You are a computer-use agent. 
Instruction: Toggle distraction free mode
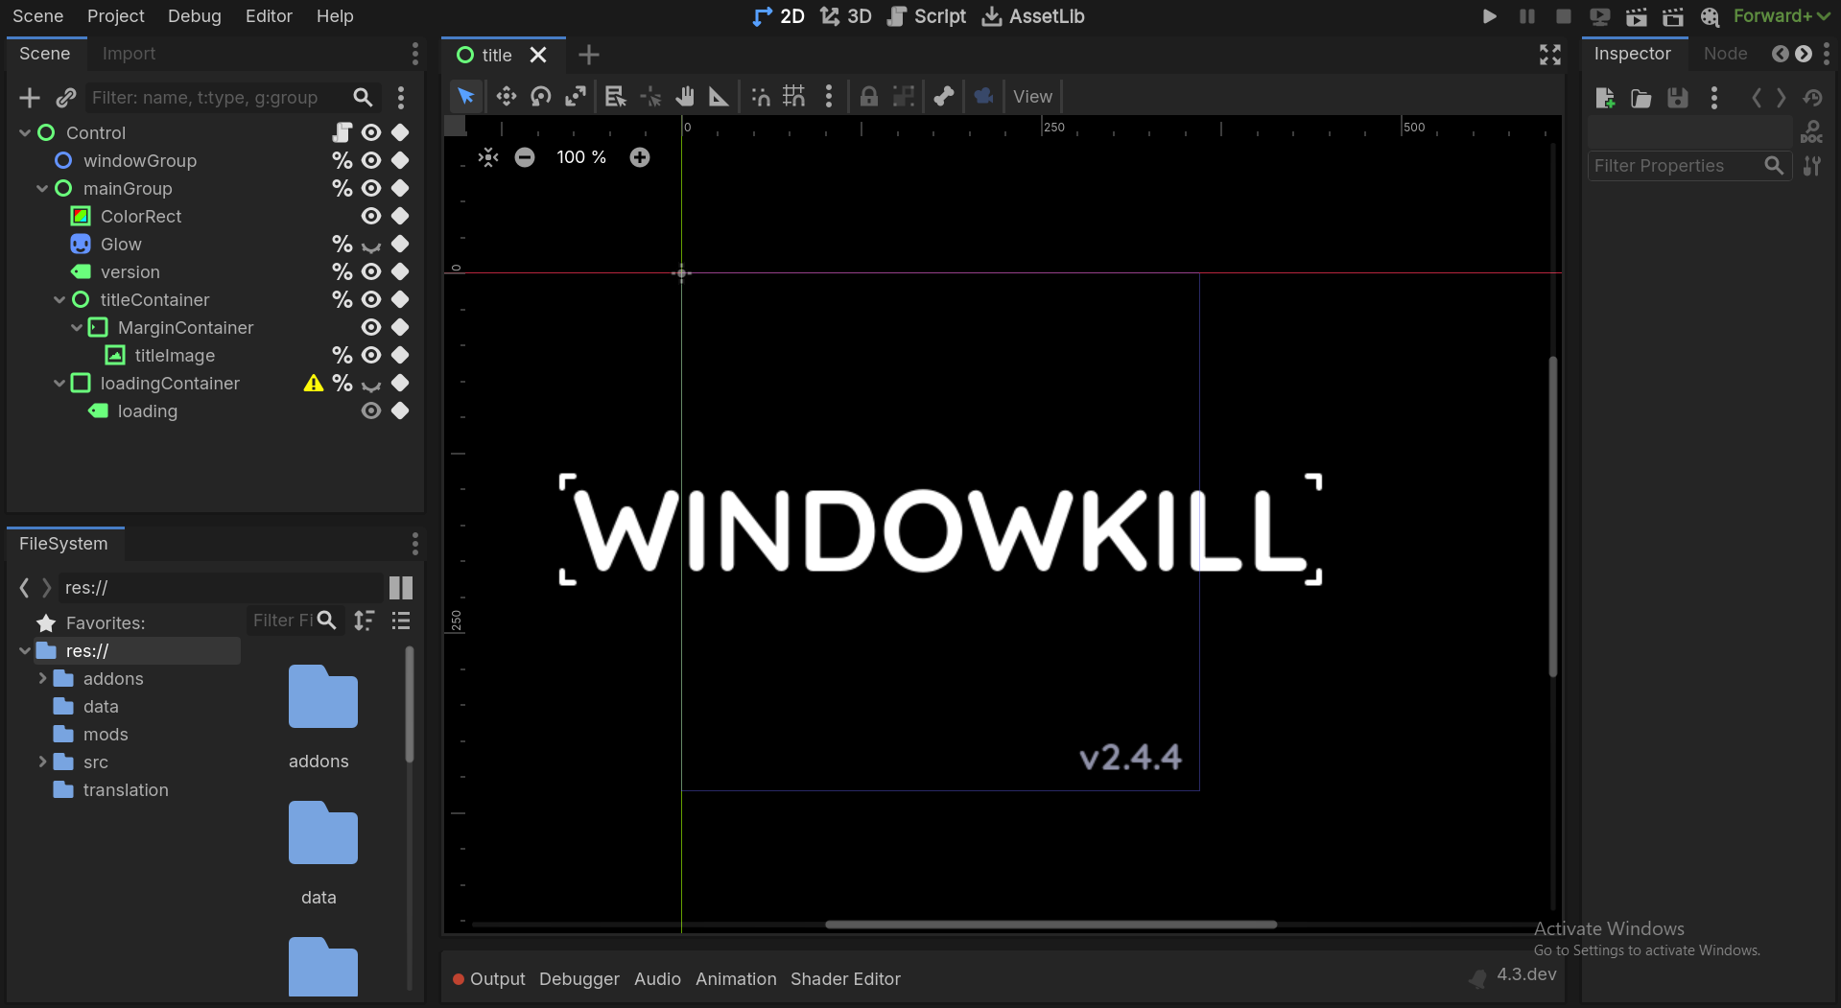coord(1550,55)
